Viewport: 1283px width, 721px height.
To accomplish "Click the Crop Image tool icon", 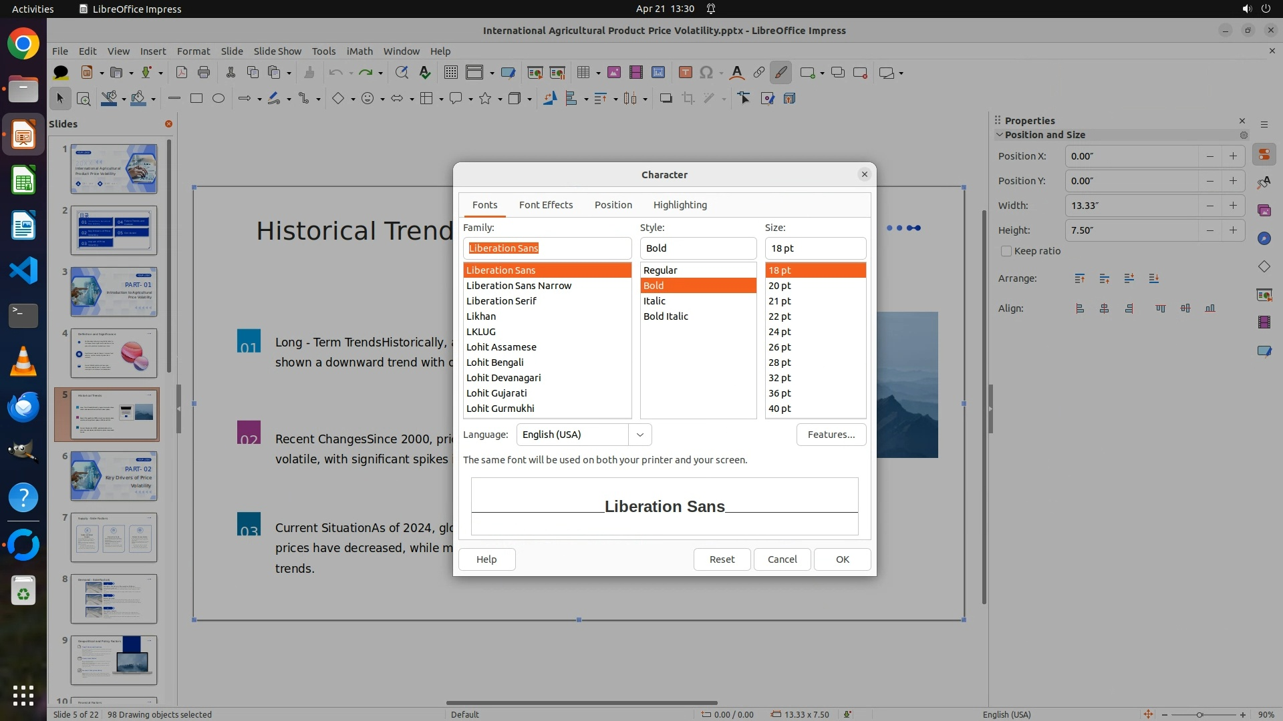I will click(x=688, y=99).
